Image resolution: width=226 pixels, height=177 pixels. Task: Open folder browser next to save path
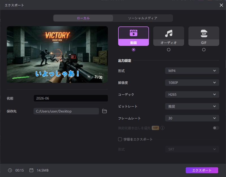(105, 111)
